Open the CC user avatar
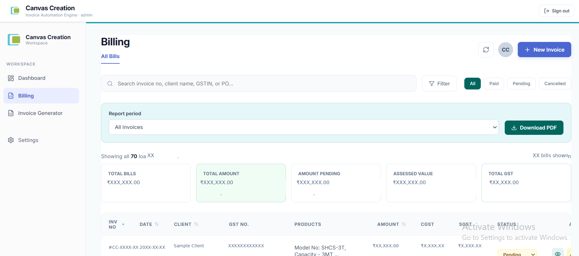Viewport: 579px width, 256px height. [506, 50]
